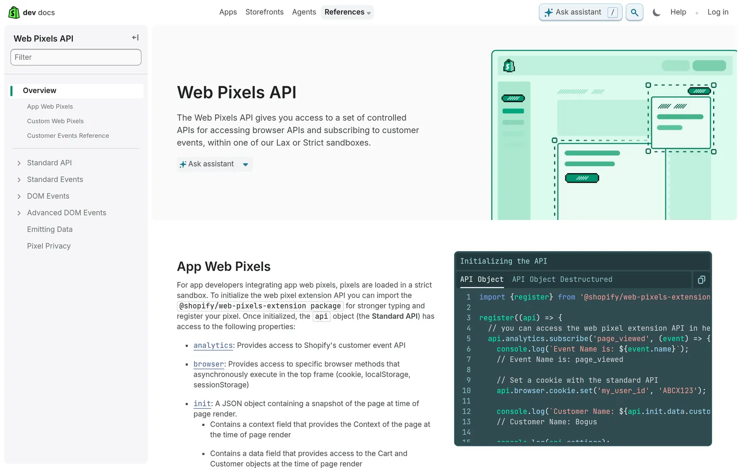Viewport: 749px width, 468px height.
Task: Collapse the sidebar with the collapse icon
Action: tap(135, 37)
